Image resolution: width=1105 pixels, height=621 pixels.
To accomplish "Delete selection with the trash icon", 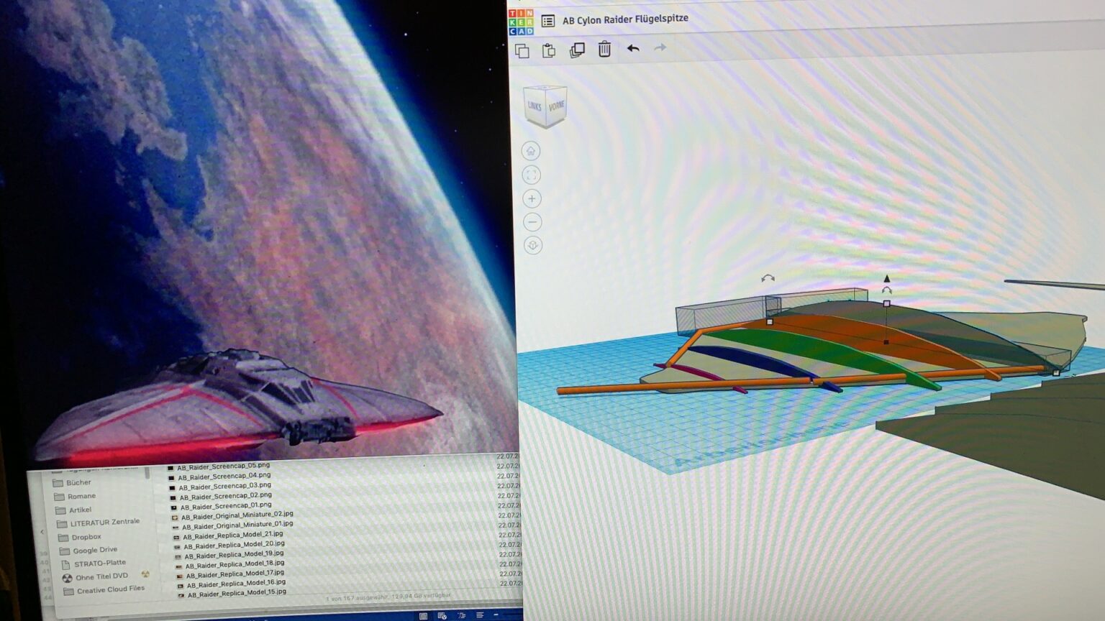I will tap(604, 49).
